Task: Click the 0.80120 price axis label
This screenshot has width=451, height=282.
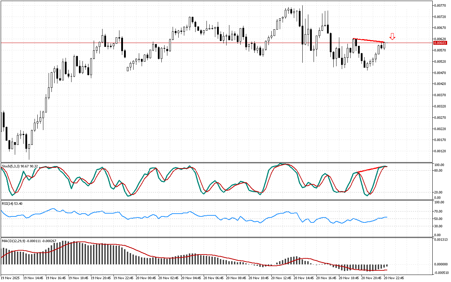Action: (439, 151)
